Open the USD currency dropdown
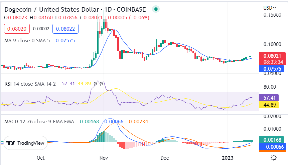The height and width of the screenshot is (165, 288). [270, 8]
